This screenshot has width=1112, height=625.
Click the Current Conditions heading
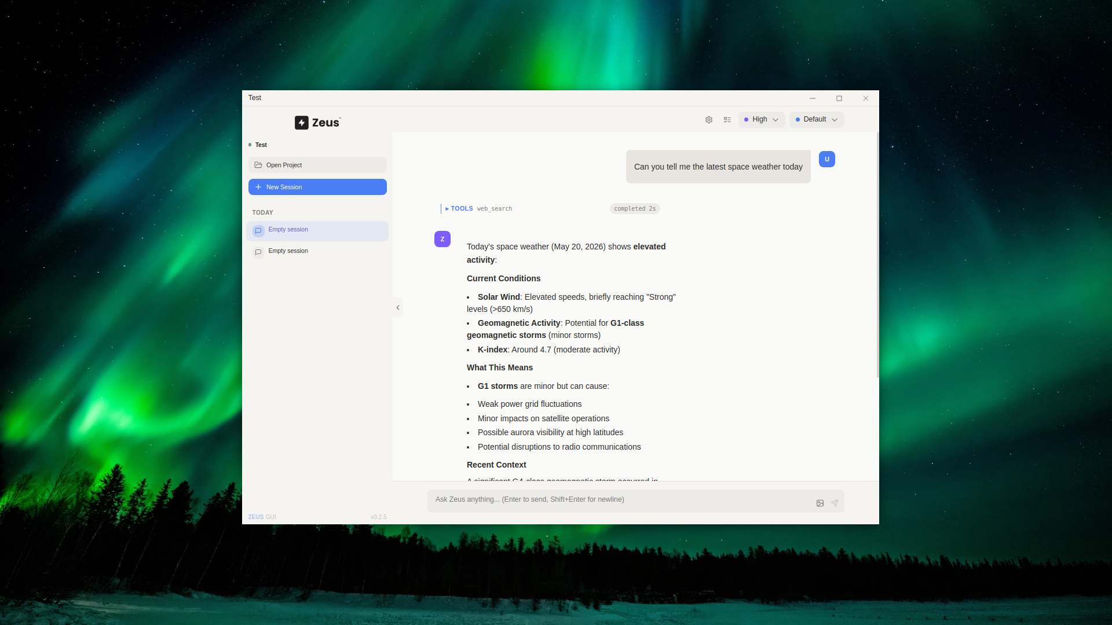point(503,278)
